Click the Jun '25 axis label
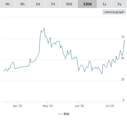This screenshot has height=121, width=127. click(79, 106)
